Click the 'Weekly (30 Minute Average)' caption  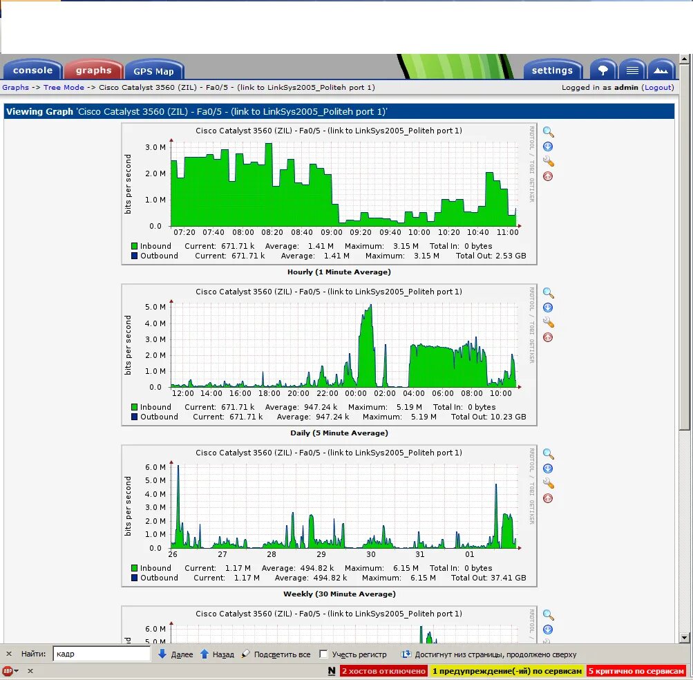pos(339,594)
